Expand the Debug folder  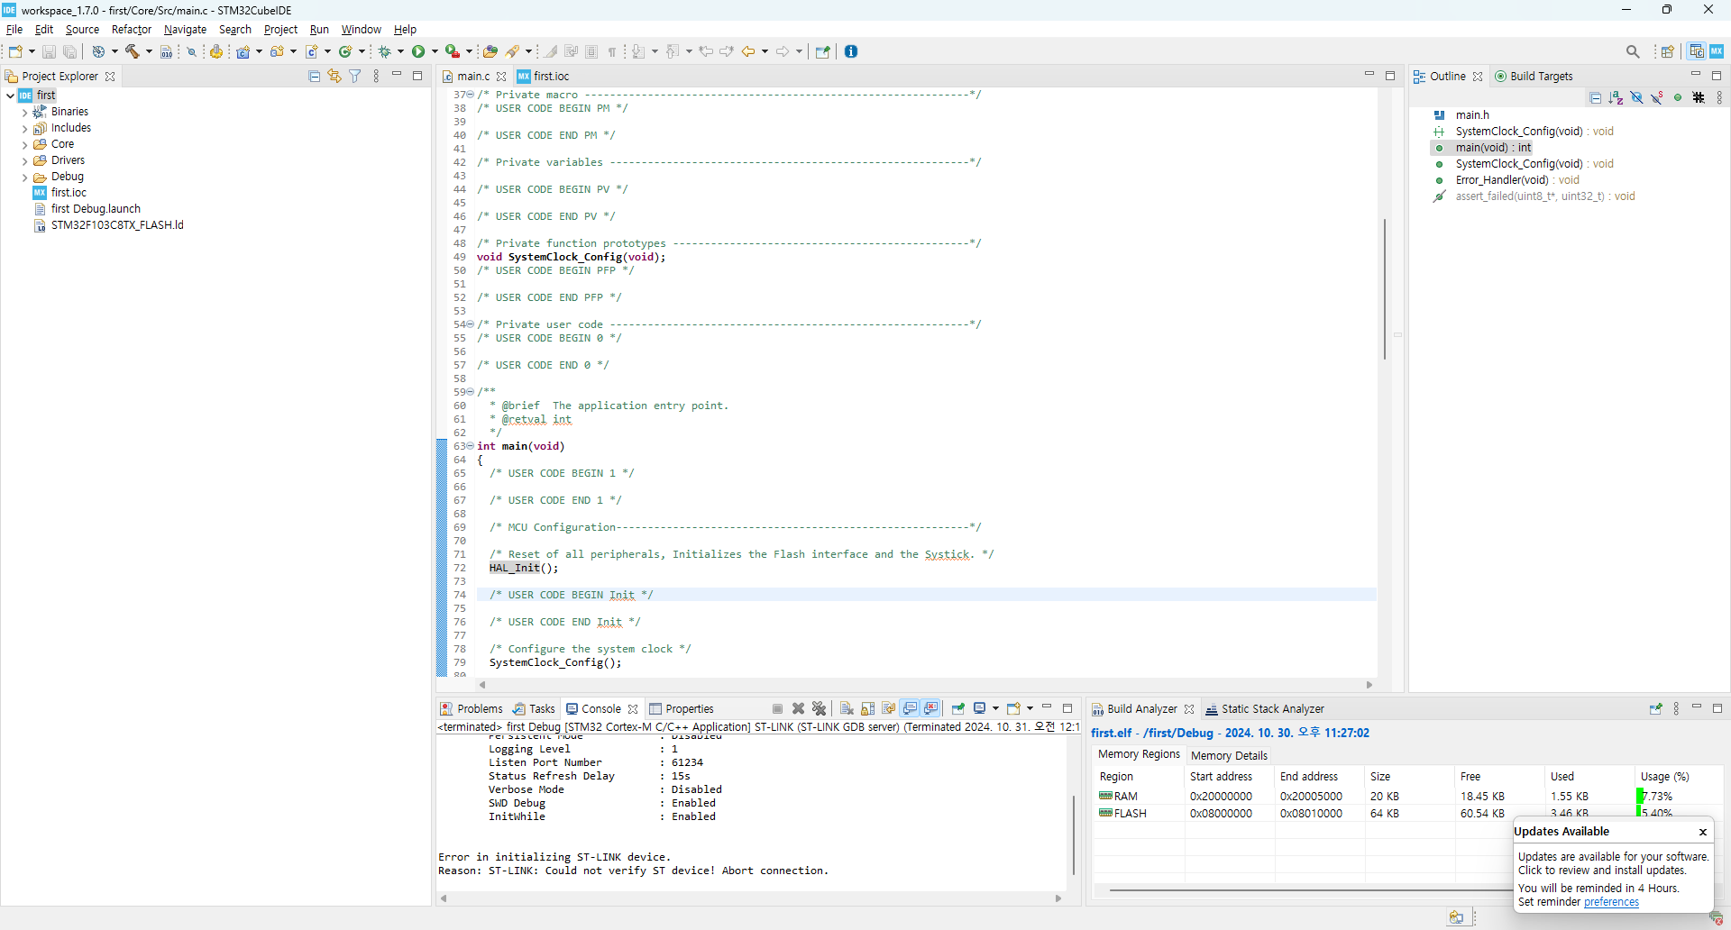(x=24, y=178)
